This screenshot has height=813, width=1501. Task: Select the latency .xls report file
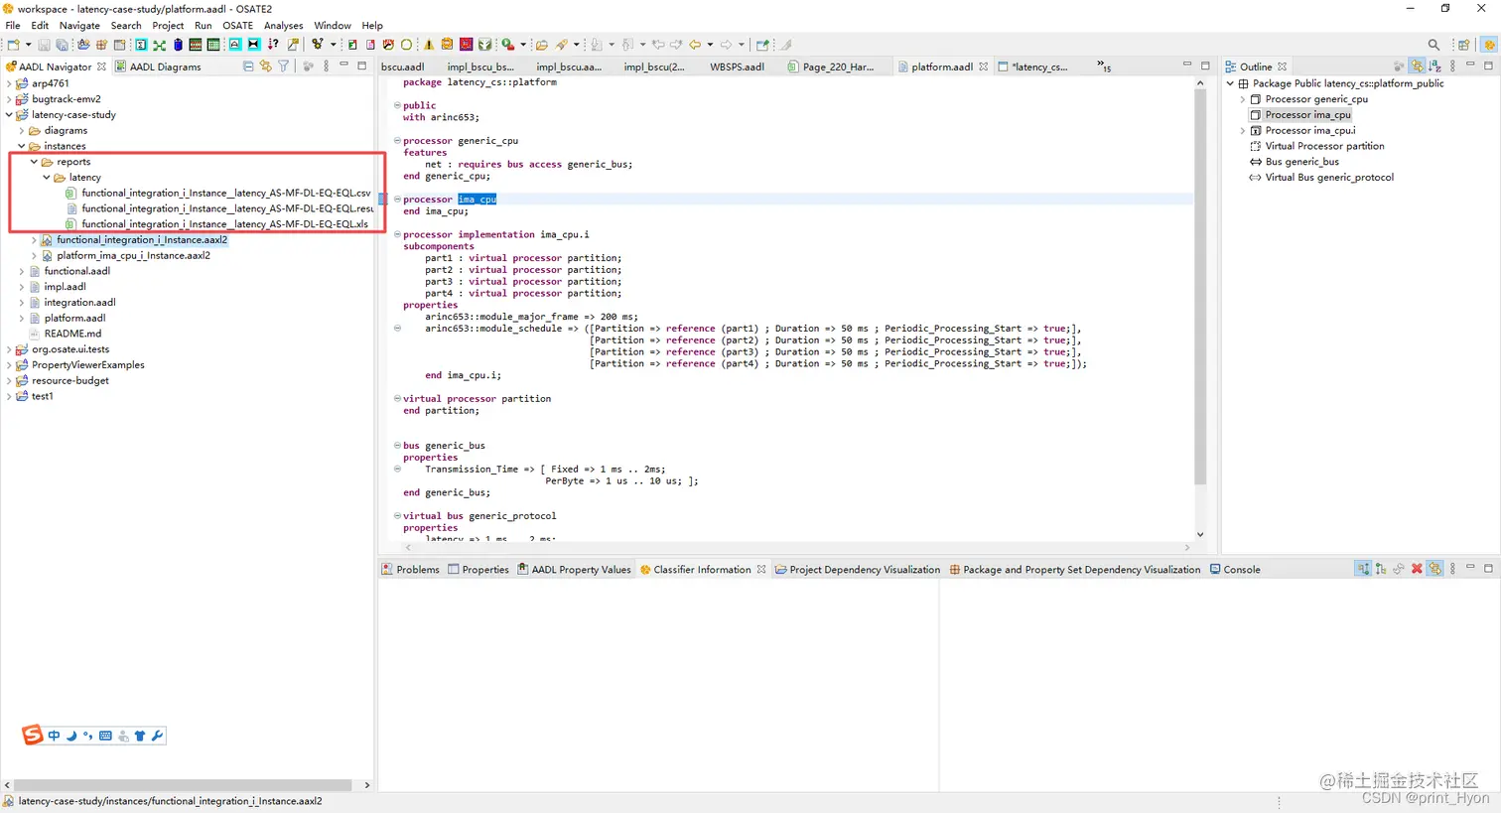224,224
